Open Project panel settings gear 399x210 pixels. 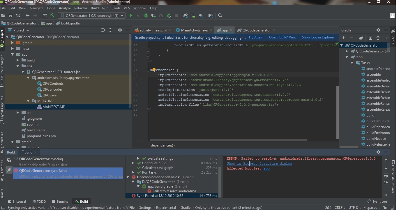point(120,30)
